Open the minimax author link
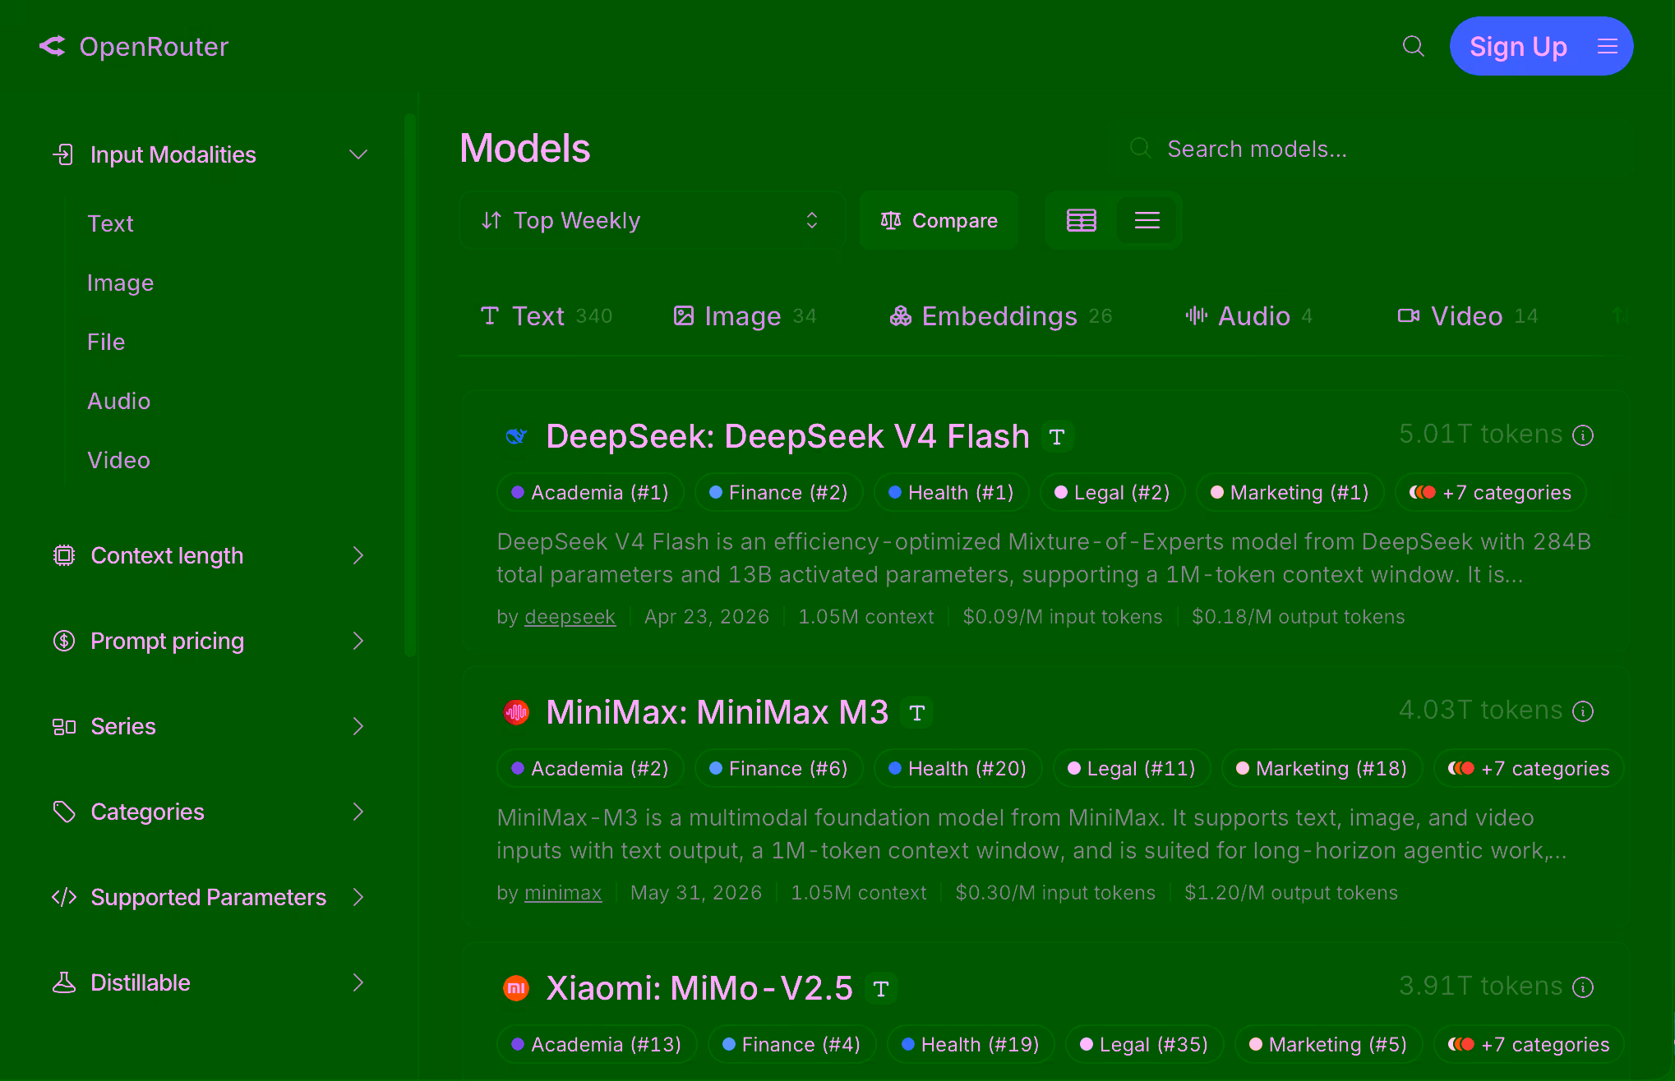This screenshot has width=1675, height=1081. [563, 893]
